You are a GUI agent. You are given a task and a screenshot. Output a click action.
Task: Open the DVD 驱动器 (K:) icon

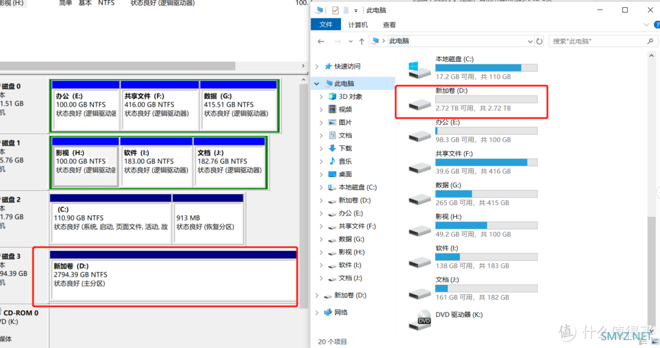point(420,320)
